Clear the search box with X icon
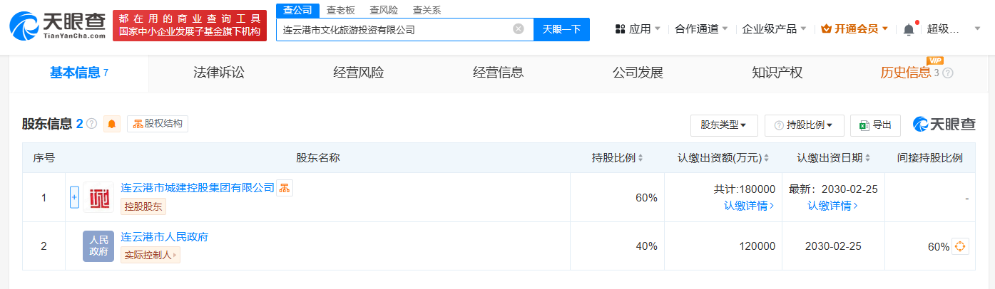 pos(519,29)
